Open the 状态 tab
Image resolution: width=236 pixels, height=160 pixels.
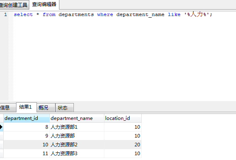[x=65, y=107]
